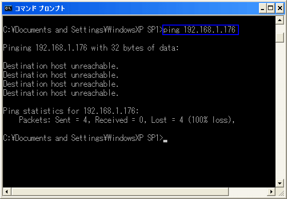
Task: Click the first 'Destination host unreachable' line
Action: tap(61, 66)
